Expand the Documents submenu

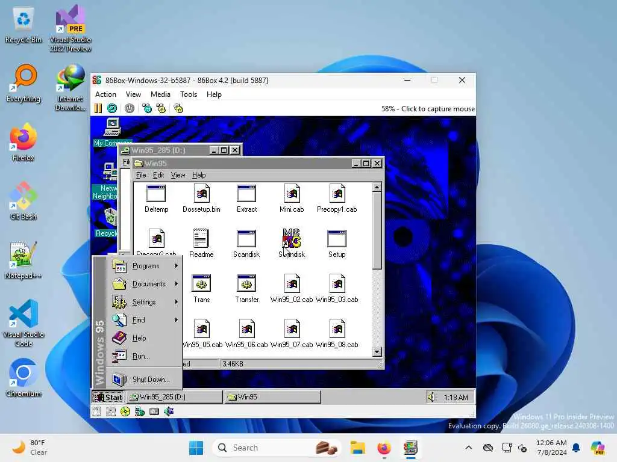pyautogui.click(x=145, y=284)
